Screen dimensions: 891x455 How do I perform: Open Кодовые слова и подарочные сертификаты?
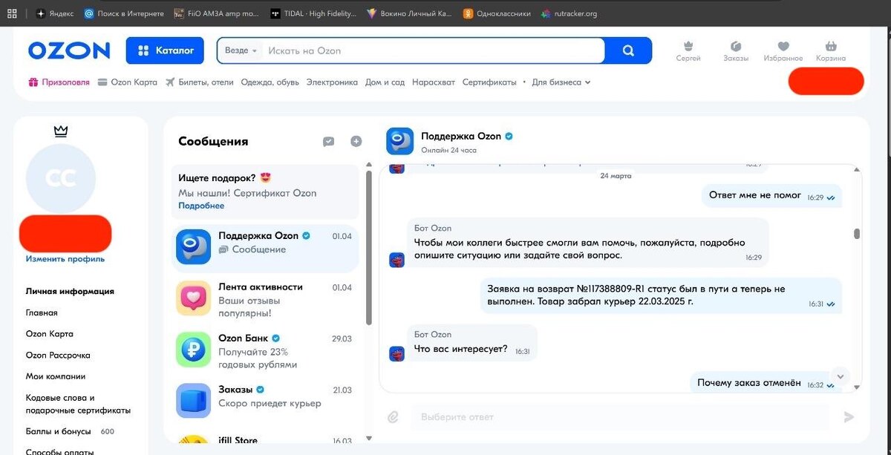[x=78, y=404]
